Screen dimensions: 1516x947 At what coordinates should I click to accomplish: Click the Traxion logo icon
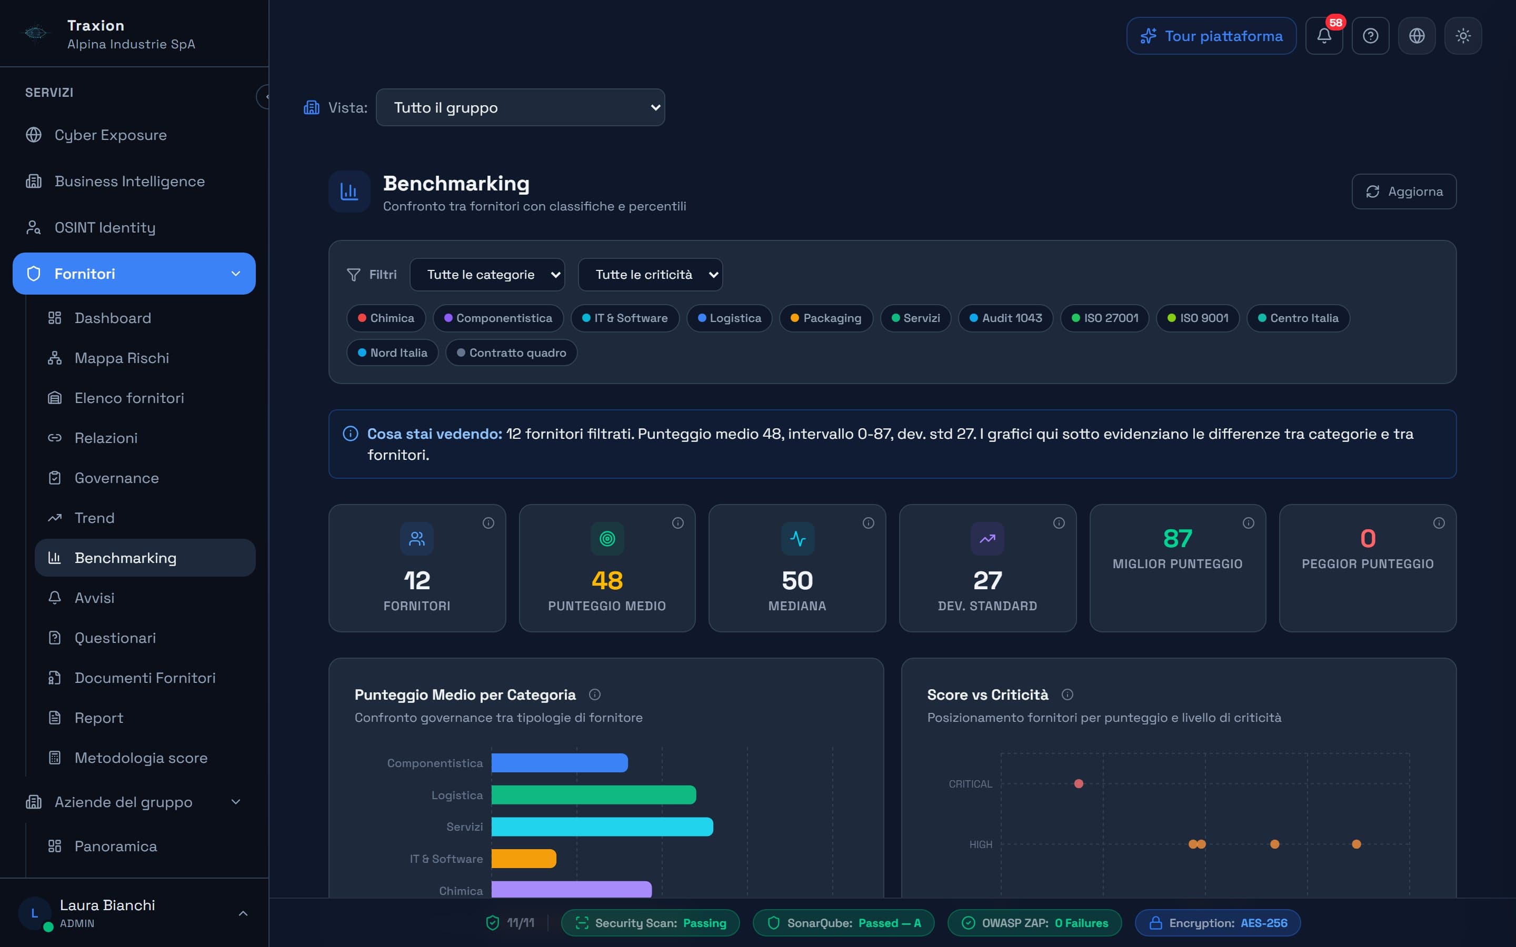36,33
